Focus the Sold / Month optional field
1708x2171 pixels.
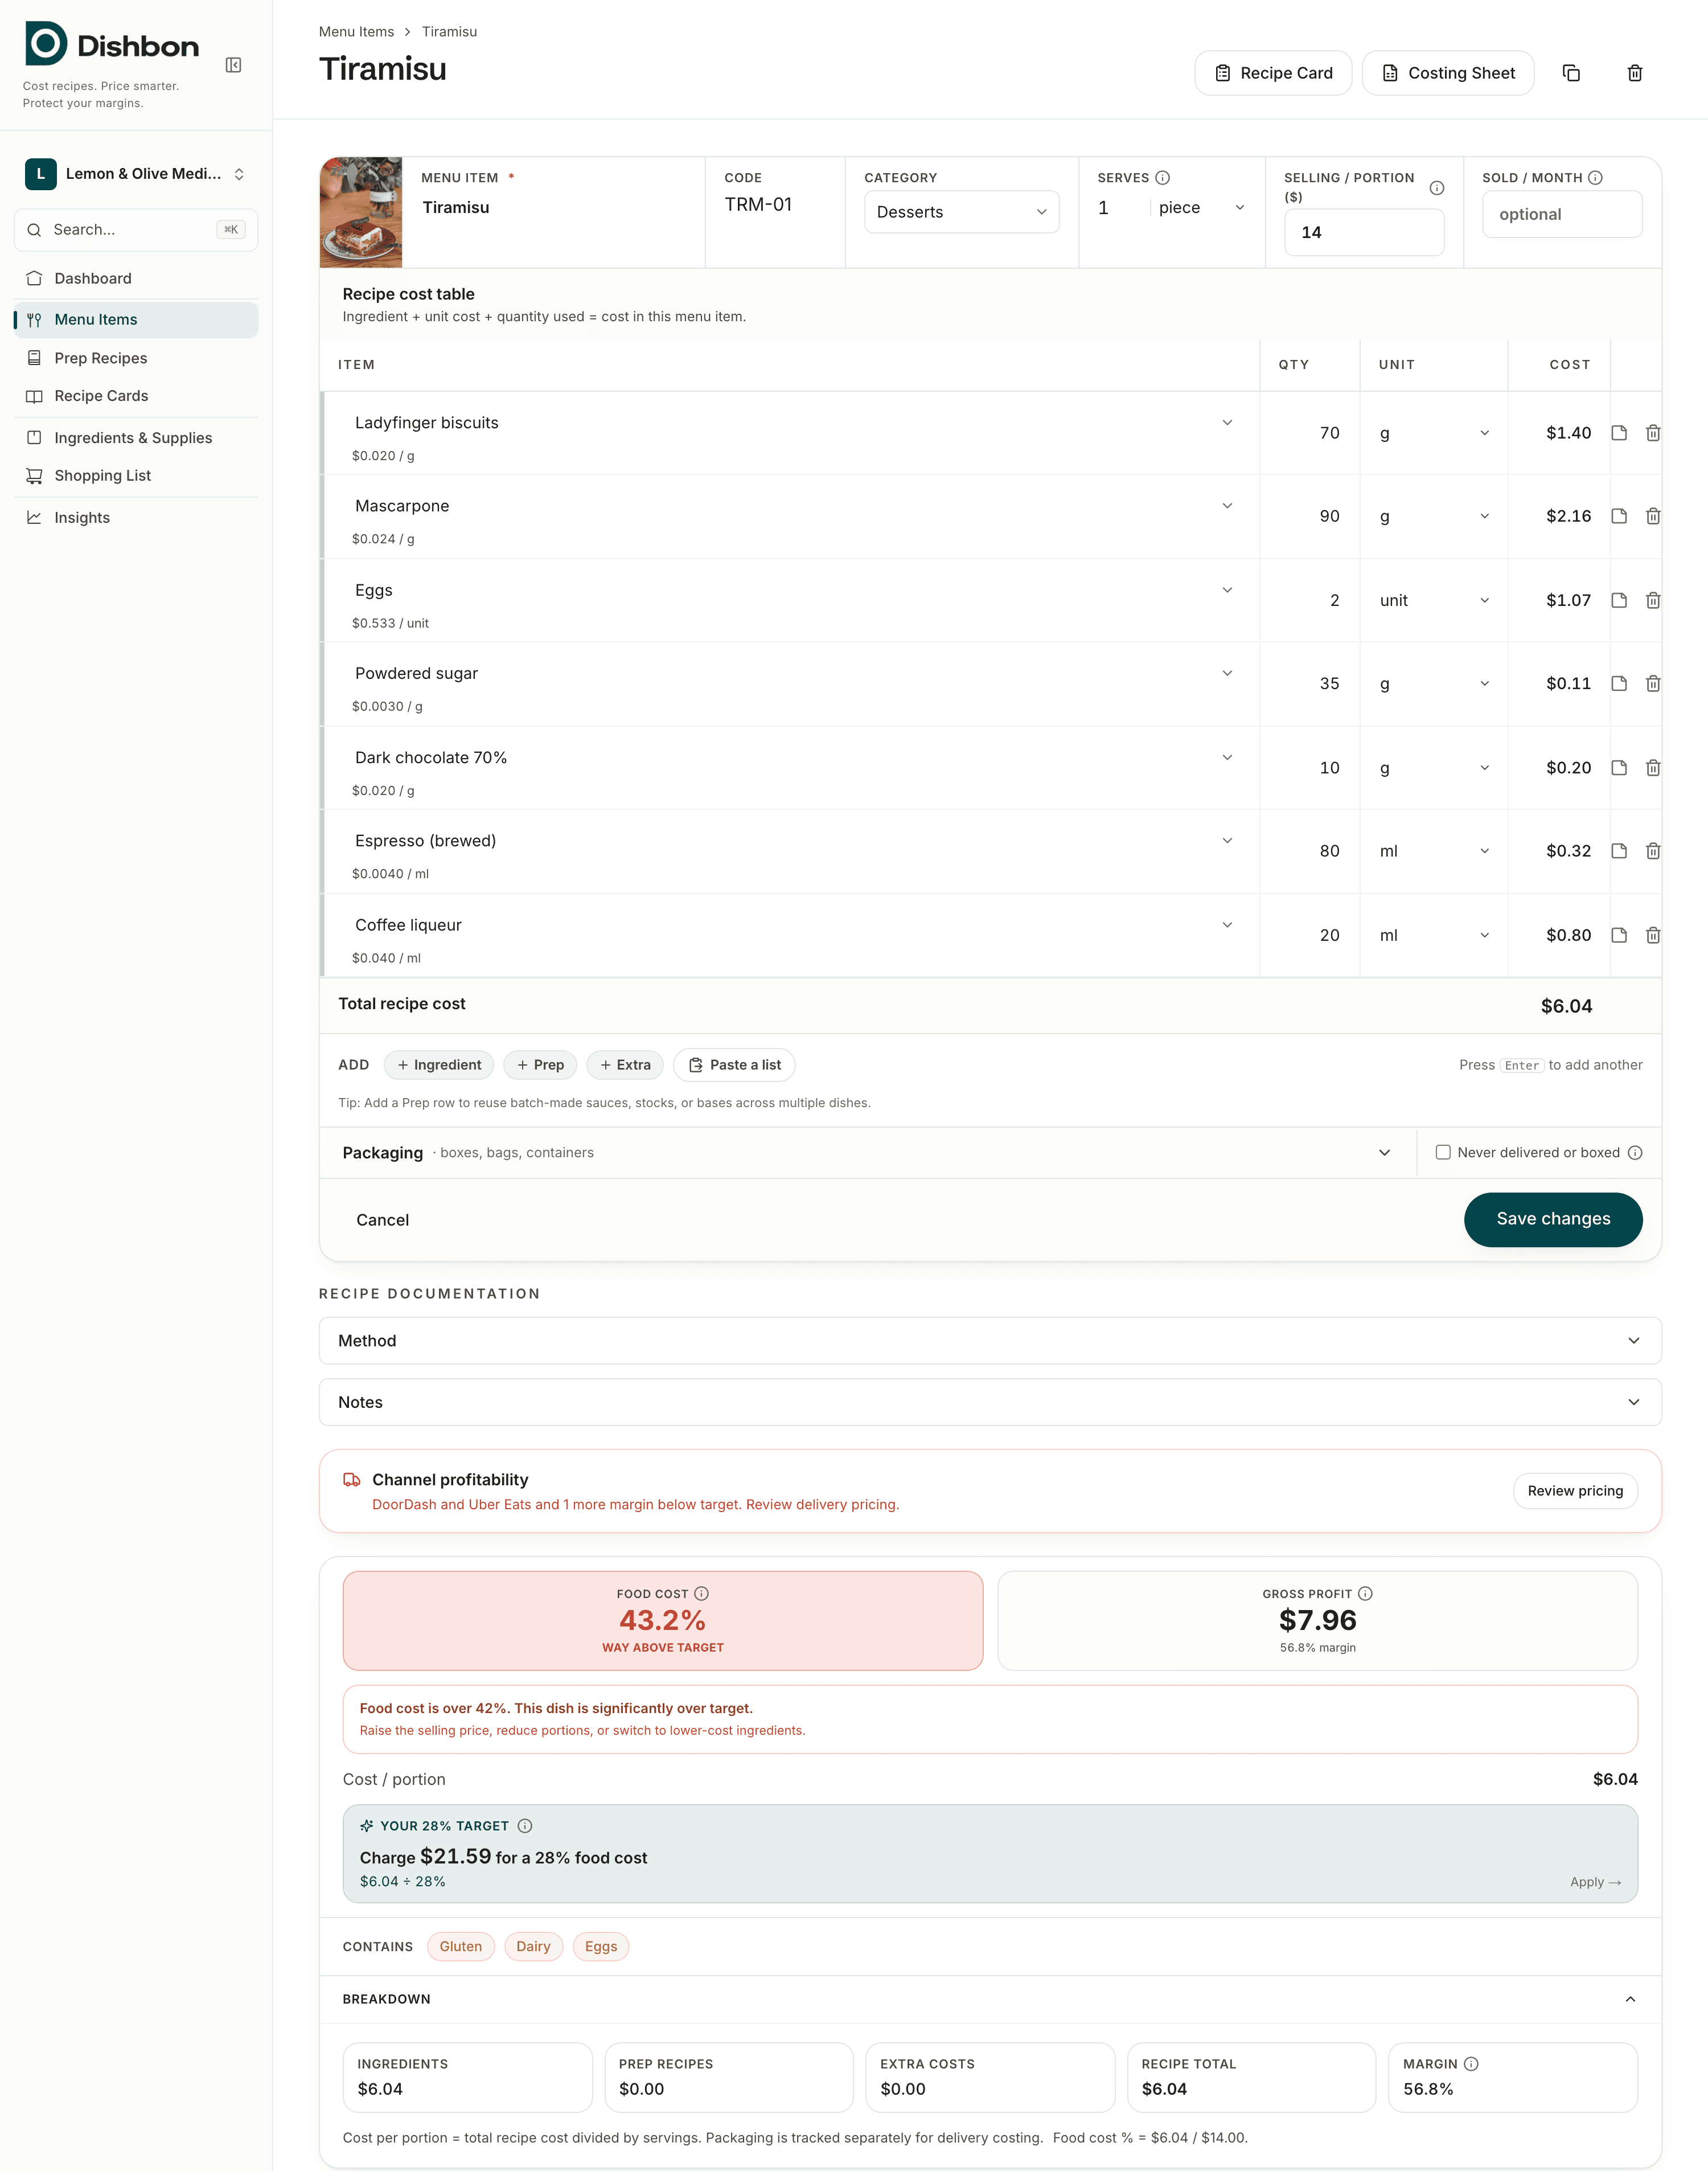[1562, 214]
